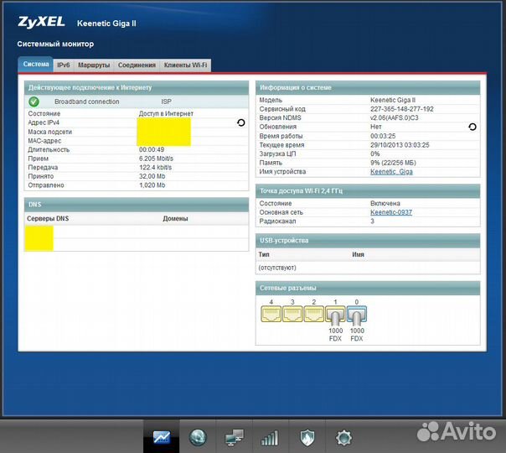
Task: Open the Соединения tab
Action: [x=137, y=65]
